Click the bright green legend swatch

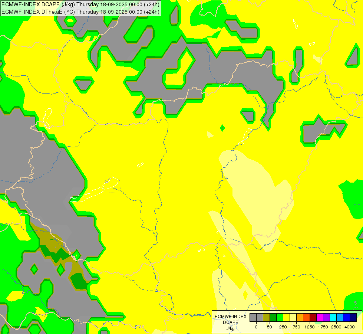(x=280, y=317)
